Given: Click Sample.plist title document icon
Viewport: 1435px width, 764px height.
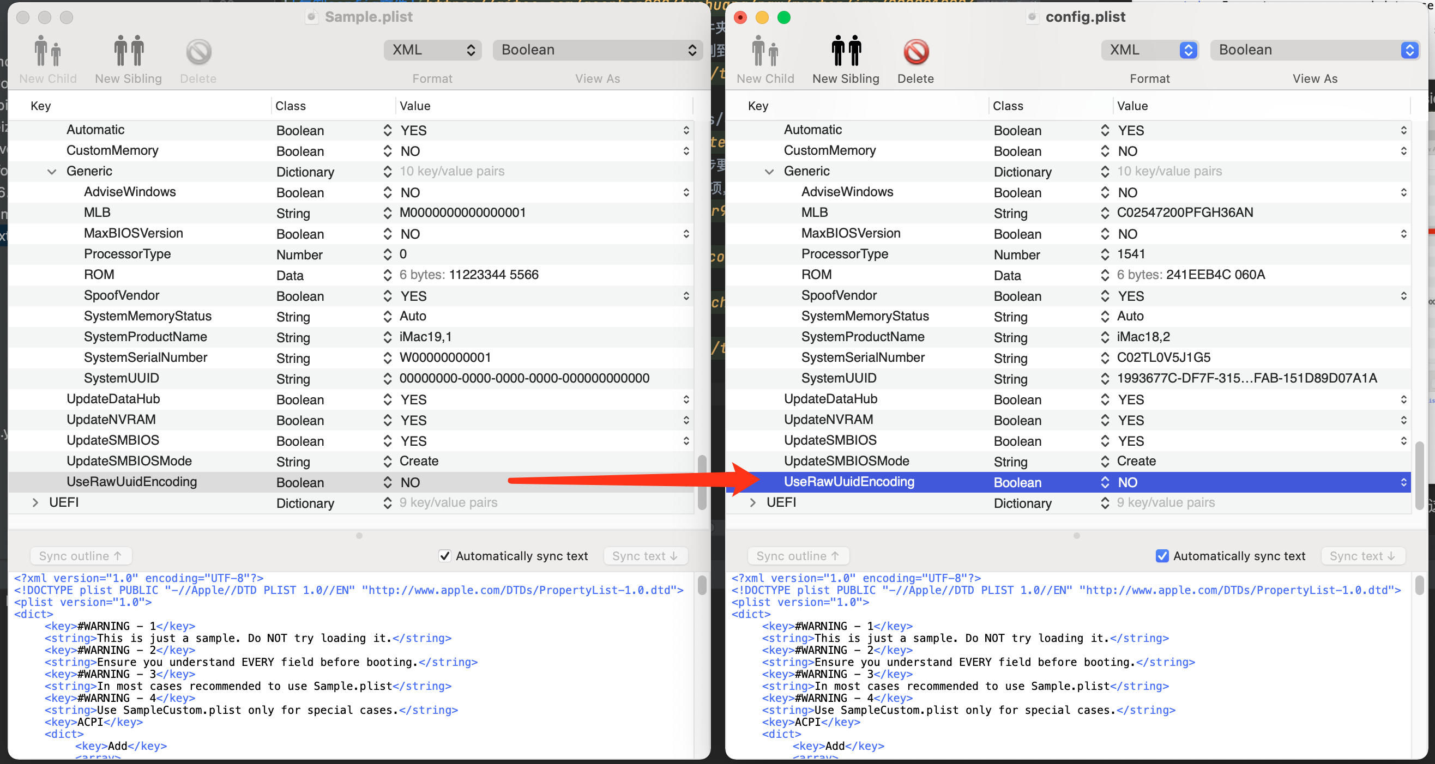Looking at the screenshot, I should [312, 17].
